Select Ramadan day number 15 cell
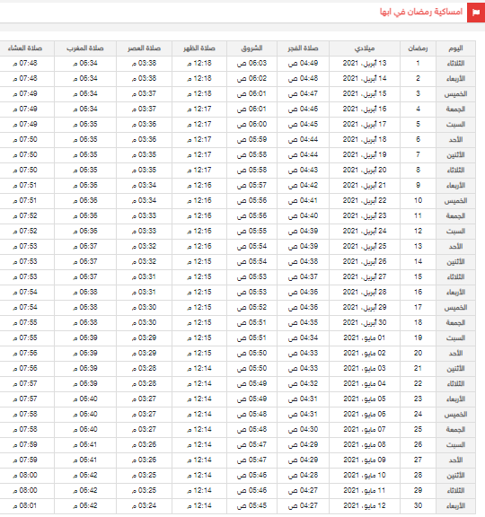 (x=418, y=277)
